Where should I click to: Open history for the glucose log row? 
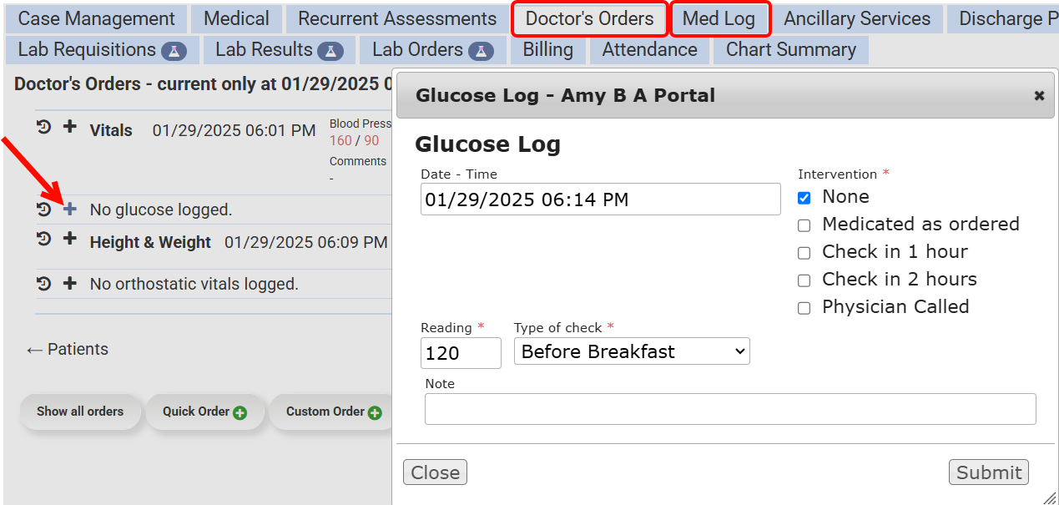click(44, 209)
